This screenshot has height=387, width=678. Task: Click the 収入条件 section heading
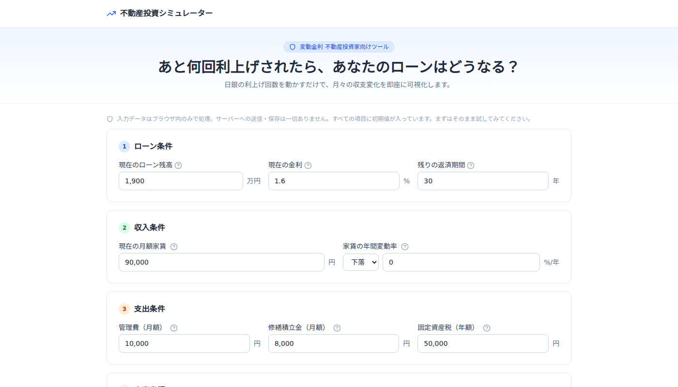coord(150,227)
